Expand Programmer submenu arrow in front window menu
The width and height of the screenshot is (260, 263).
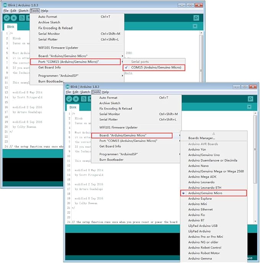click(180, 154)
